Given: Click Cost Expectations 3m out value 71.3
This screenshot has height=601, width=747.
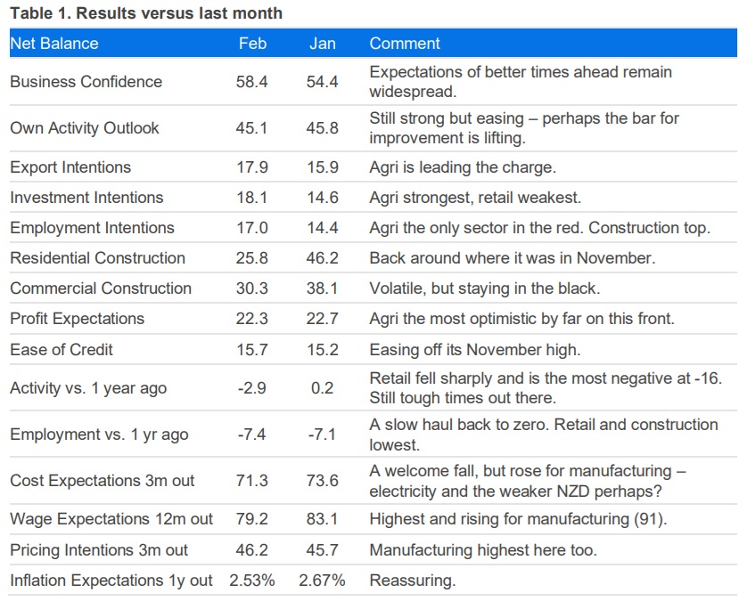Looking at the screenshot, I should 251,481.
